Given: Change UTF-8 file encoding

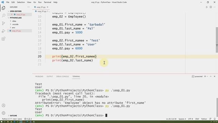Looking at the screenshot, I should click(x=190, y=119).
